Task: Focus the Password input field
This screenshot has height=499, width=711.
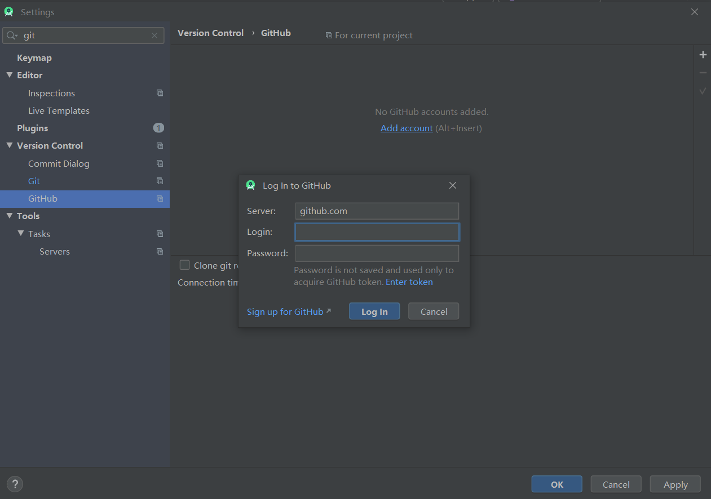Action: [x=377, y=253]
